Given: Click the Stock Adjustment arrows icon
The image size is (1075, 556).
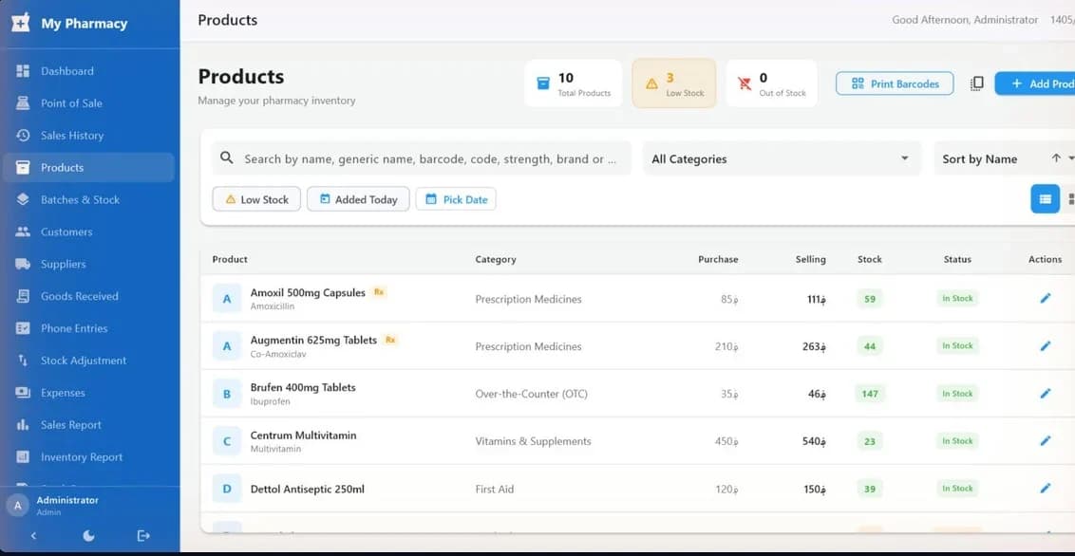Looking at the screenshot, I should [24, 361].
